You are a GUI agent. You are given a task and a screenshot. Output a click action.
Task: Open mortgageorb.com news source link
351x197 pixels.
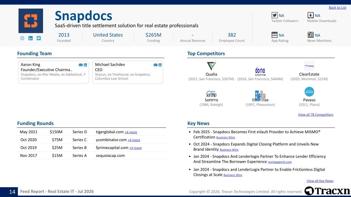pyautogui.click(x=280, y=162)
